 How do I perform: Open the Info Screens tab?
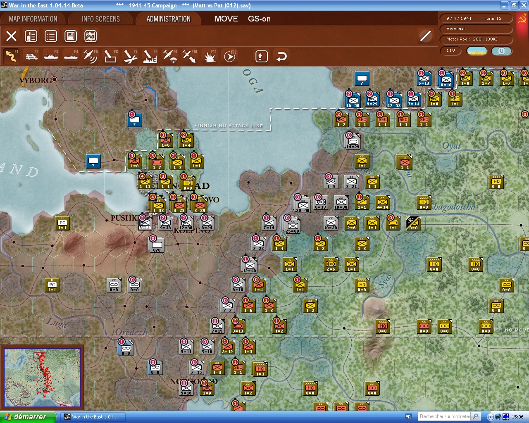[100, 19]
